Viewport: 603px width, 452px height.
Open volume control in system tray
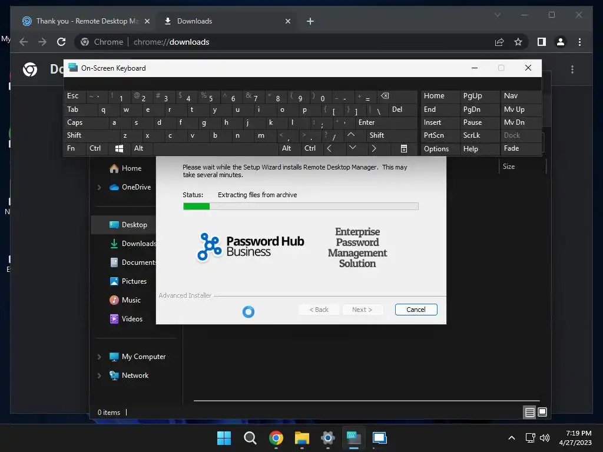tap(545, 438)
